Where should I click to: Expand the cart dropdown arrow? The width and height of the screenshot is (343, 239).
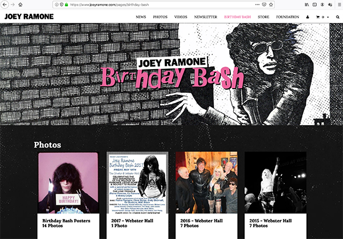pos(328,17)
